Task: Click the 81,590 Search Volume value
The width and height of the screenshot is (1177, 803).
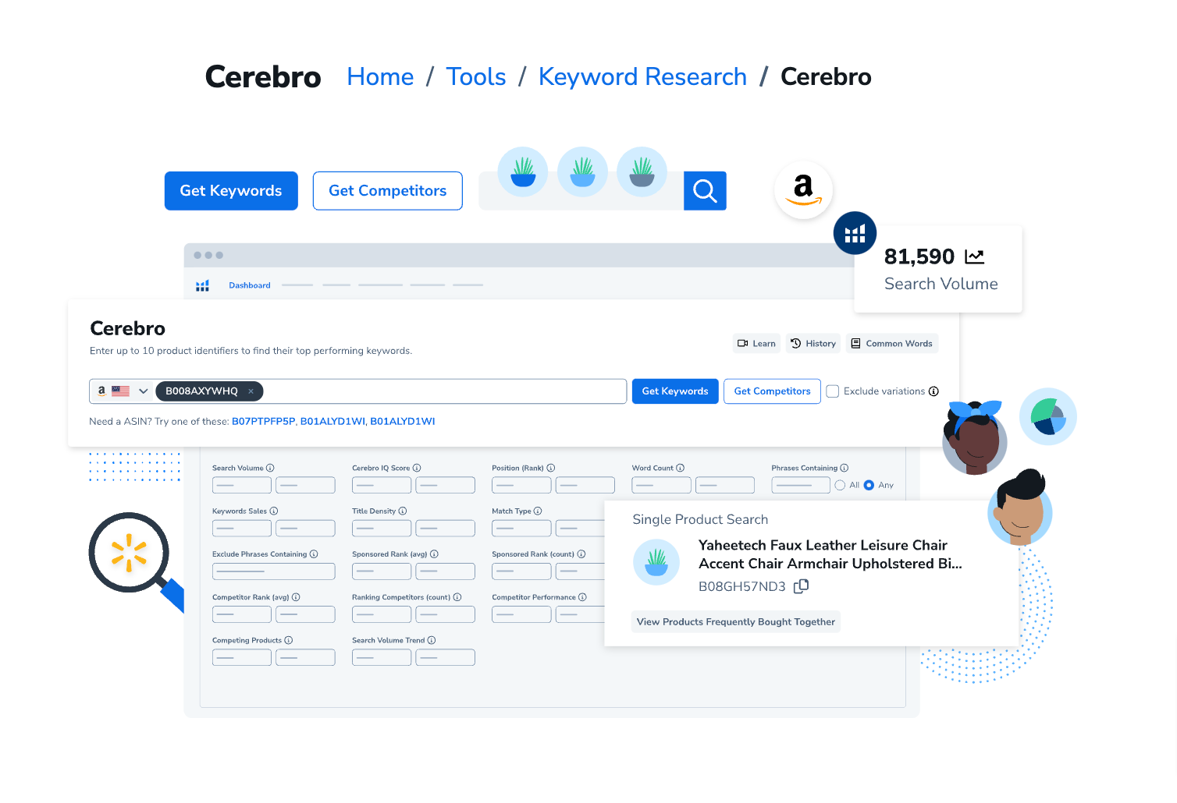Action: coord(919,256)
